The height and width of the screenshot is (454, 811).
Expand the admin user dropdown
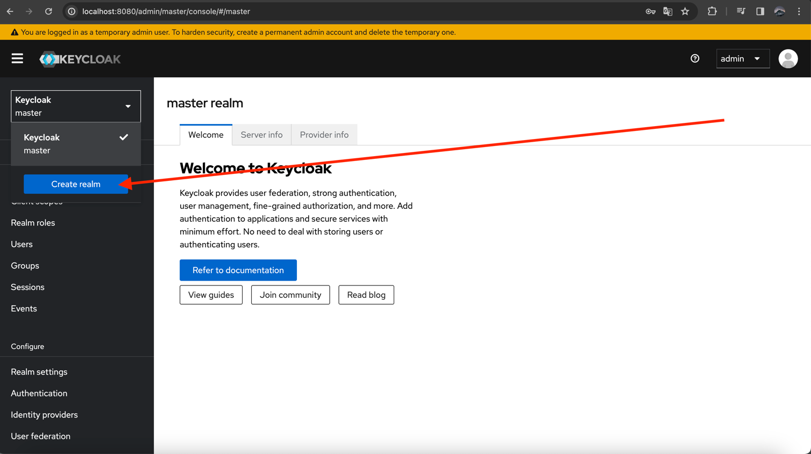(742, 58)
